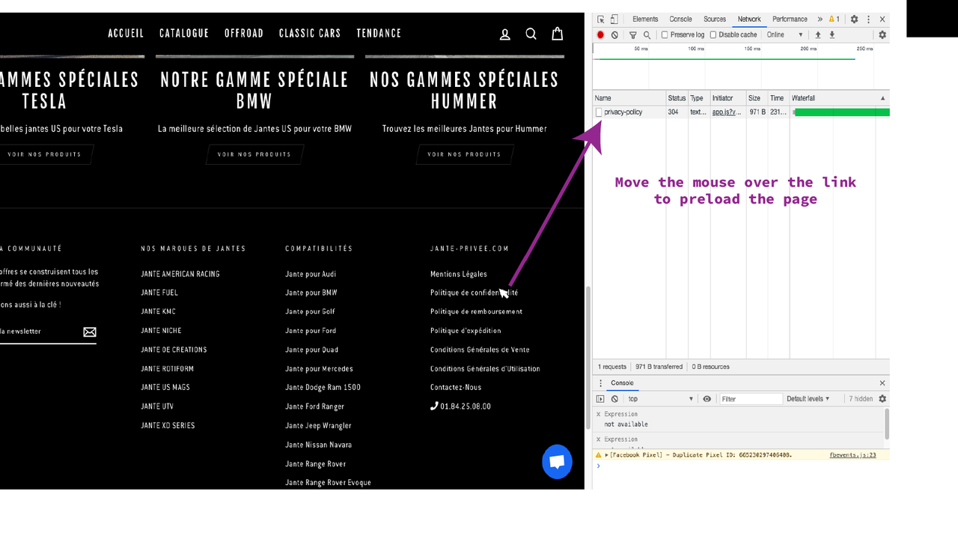Switch to the Elements tab
958x539 pixels.
point(645,19)
